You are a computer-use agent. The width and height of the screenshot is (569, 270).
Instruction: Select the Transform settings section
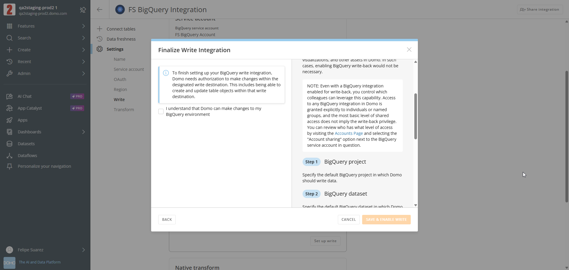point(124,110)
